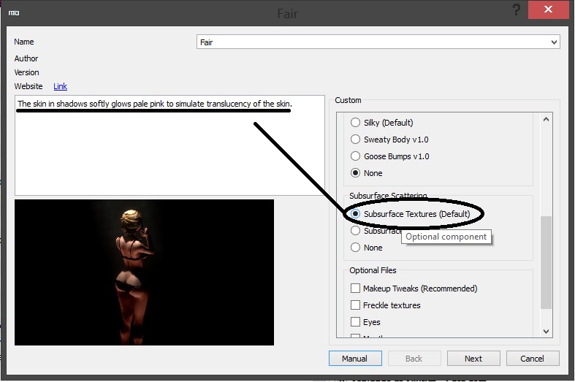Click the Manual button
This screenshot has width=575, height=382.
point(355,359)
